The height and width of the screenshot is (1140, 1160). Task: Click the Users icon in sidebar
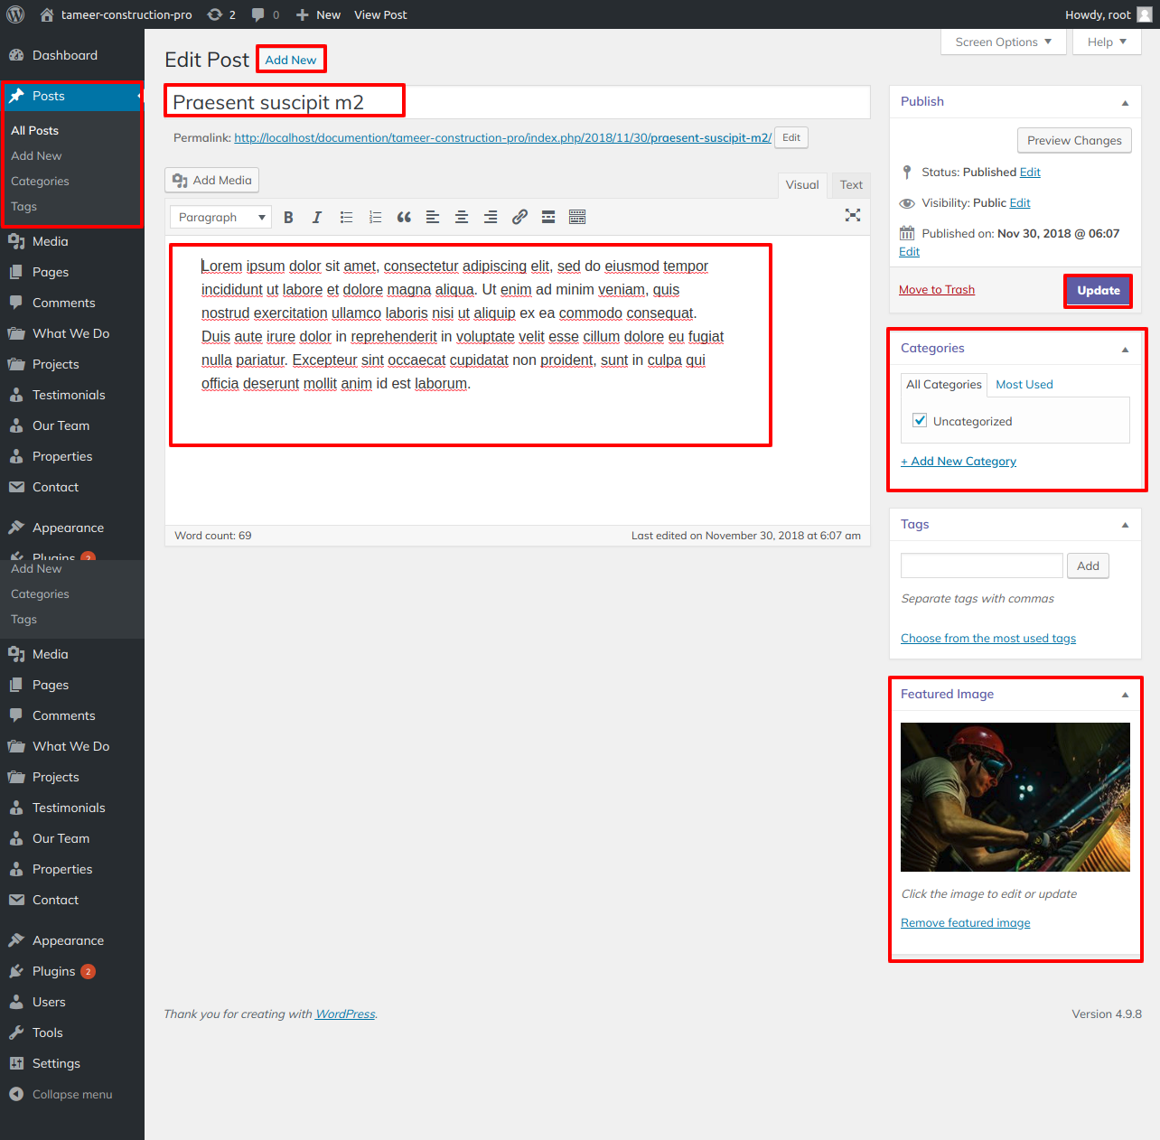point(16,1002)
